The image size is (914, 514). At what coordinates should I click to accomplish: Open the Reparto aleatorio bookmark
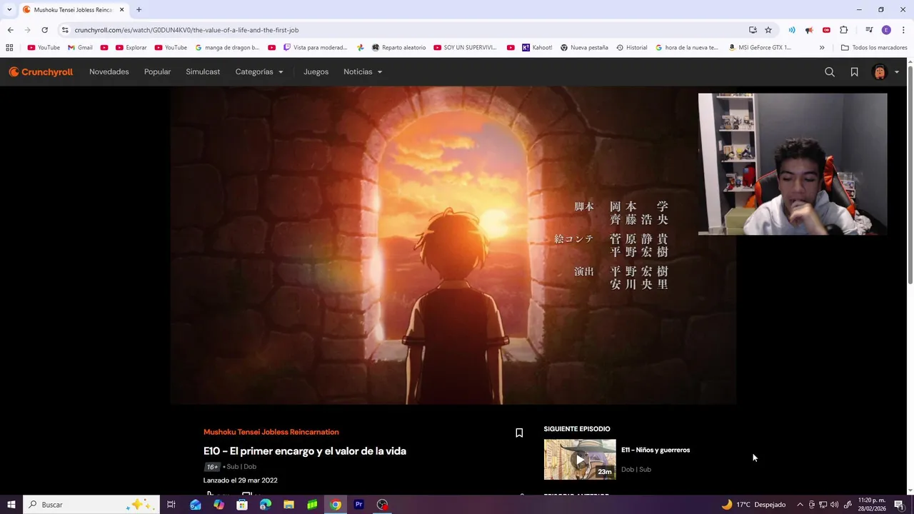click(398, 48)
